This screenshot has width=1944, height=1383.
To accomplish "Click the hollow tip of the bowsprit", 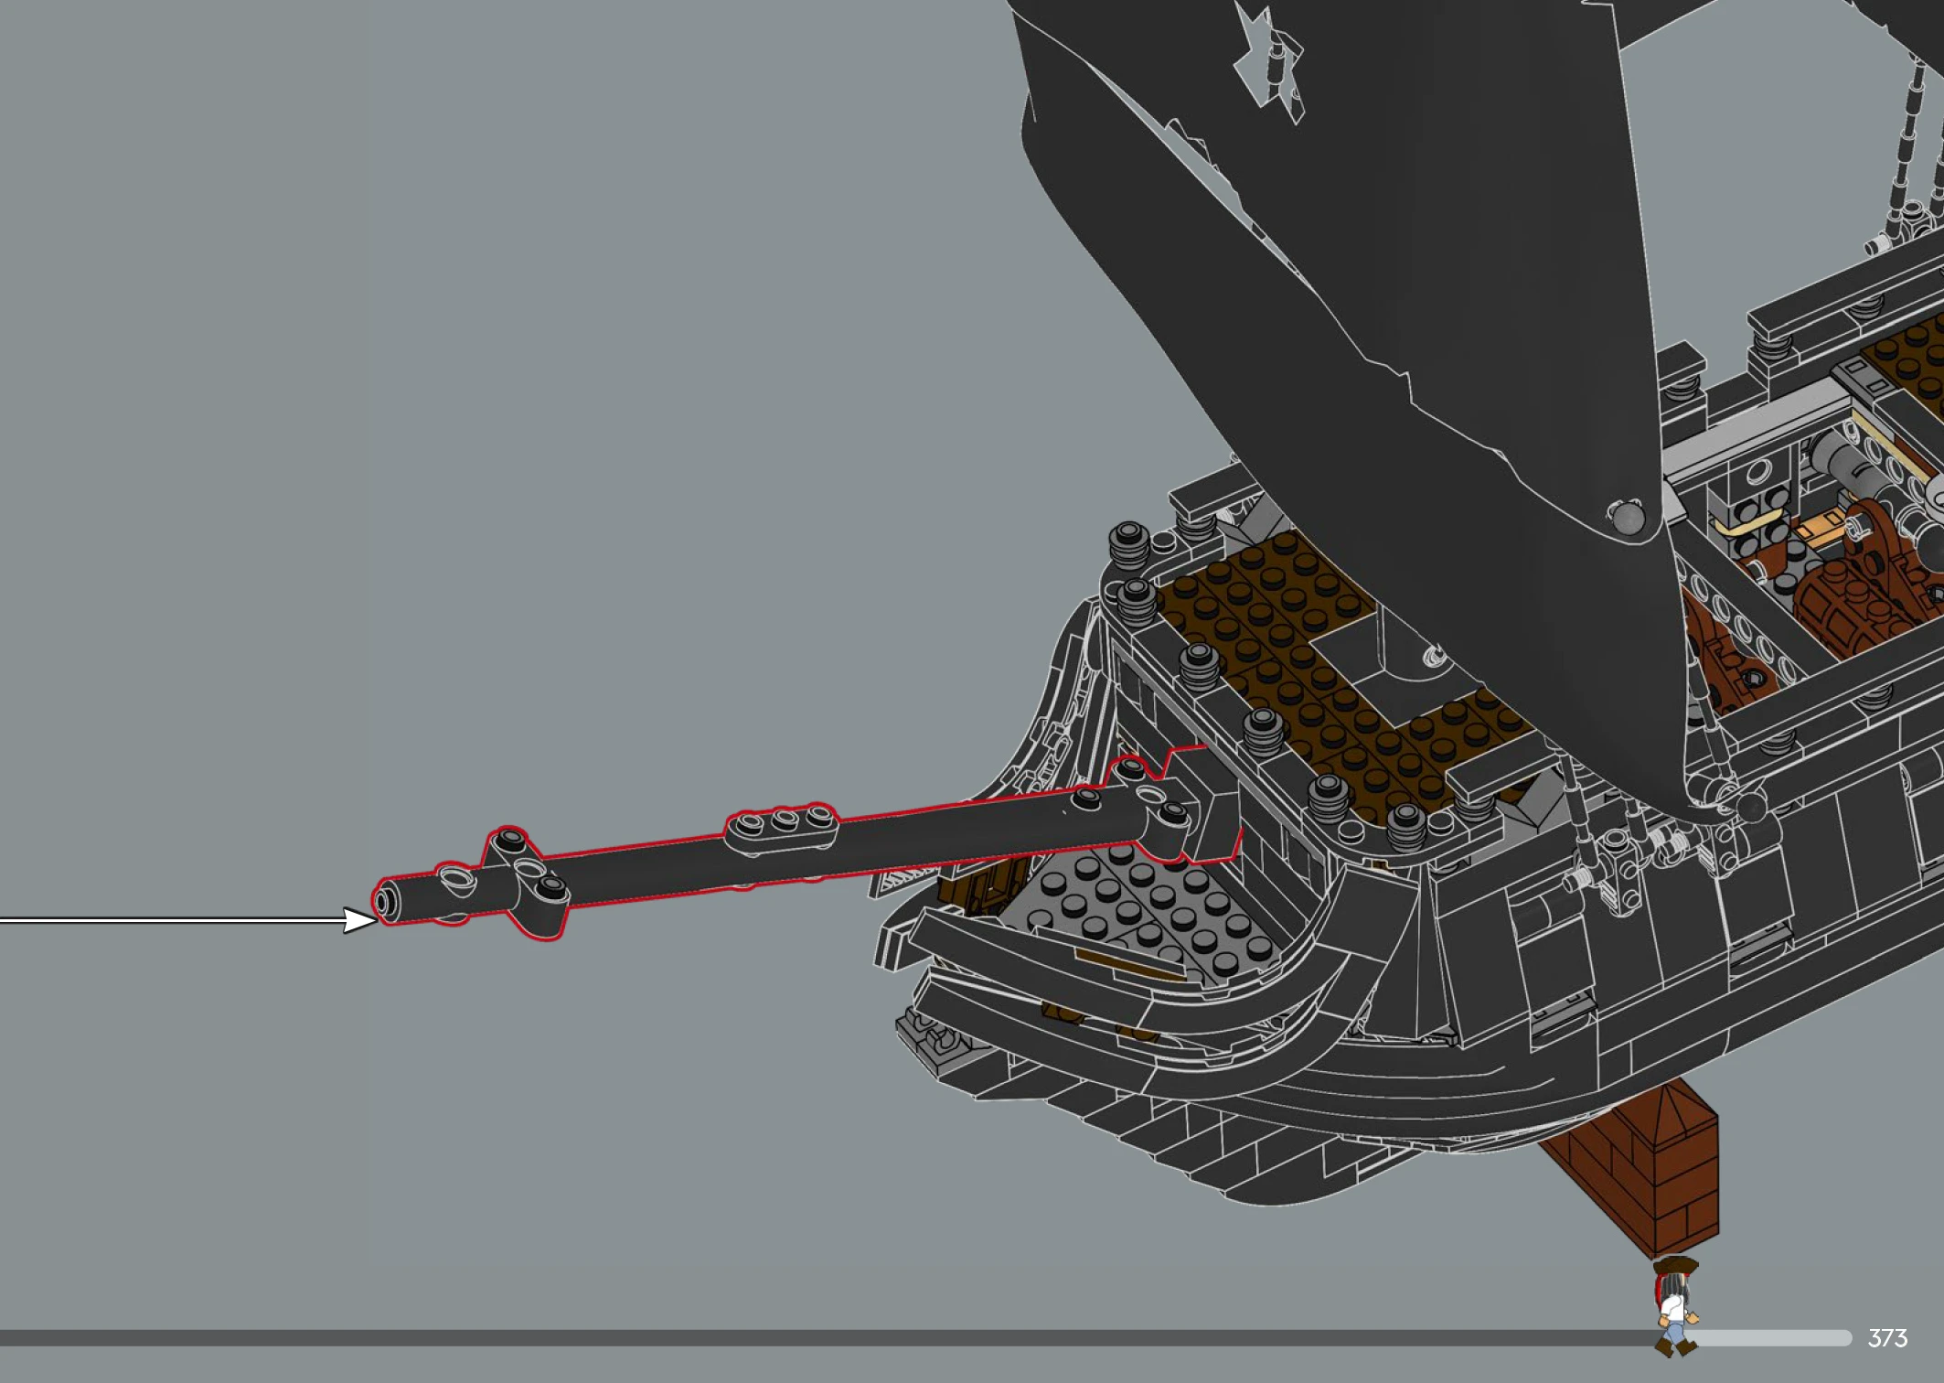I will 384,903.
